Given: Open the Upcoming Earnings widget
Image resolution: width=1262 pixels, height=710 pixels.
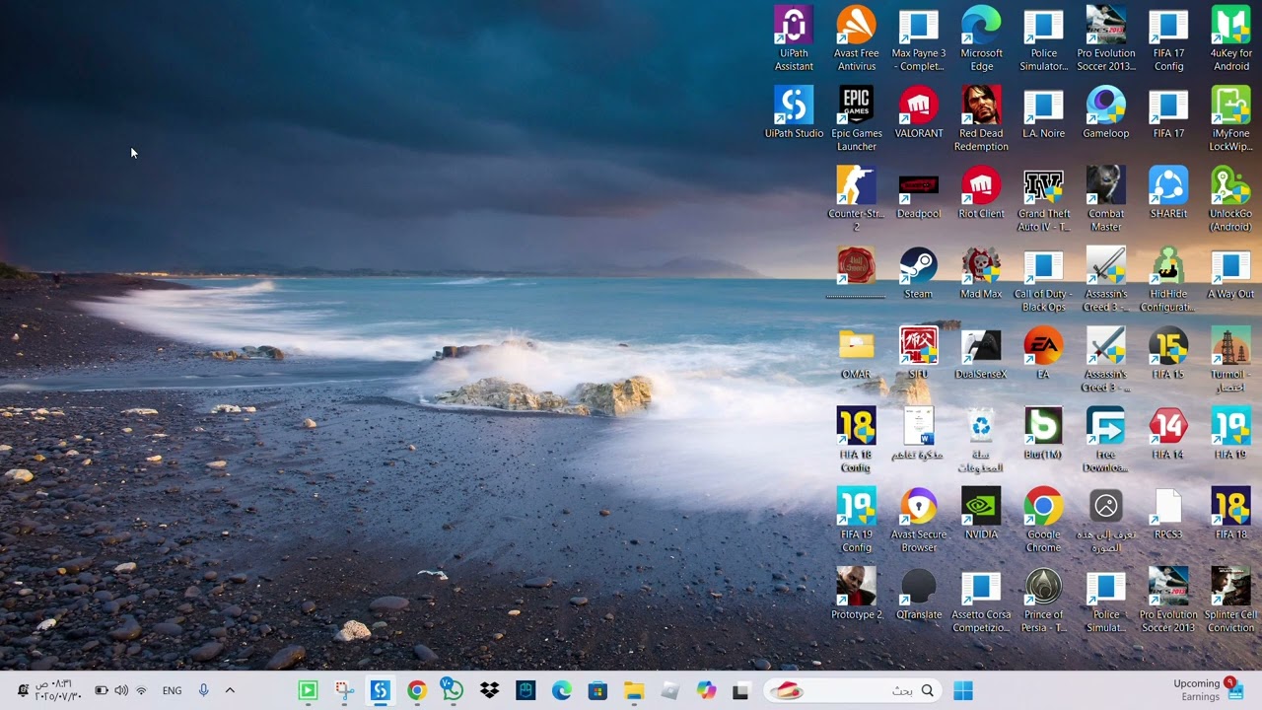Looking at the screenshot, I should [x=1207, y=690].
